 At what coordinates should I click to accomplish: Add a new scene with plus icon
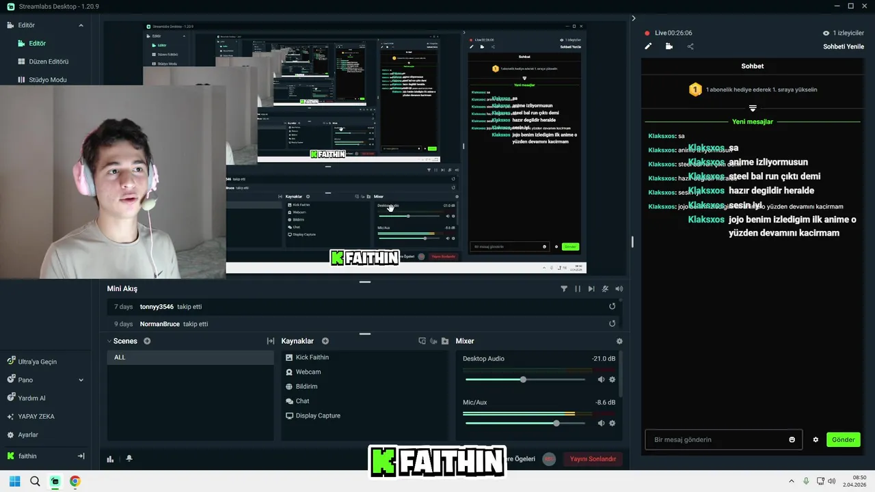click(147, 341)
